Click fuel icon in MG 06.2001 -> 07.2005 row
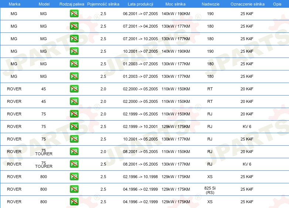This screenshot has height=208, width=289. point(74,14)
